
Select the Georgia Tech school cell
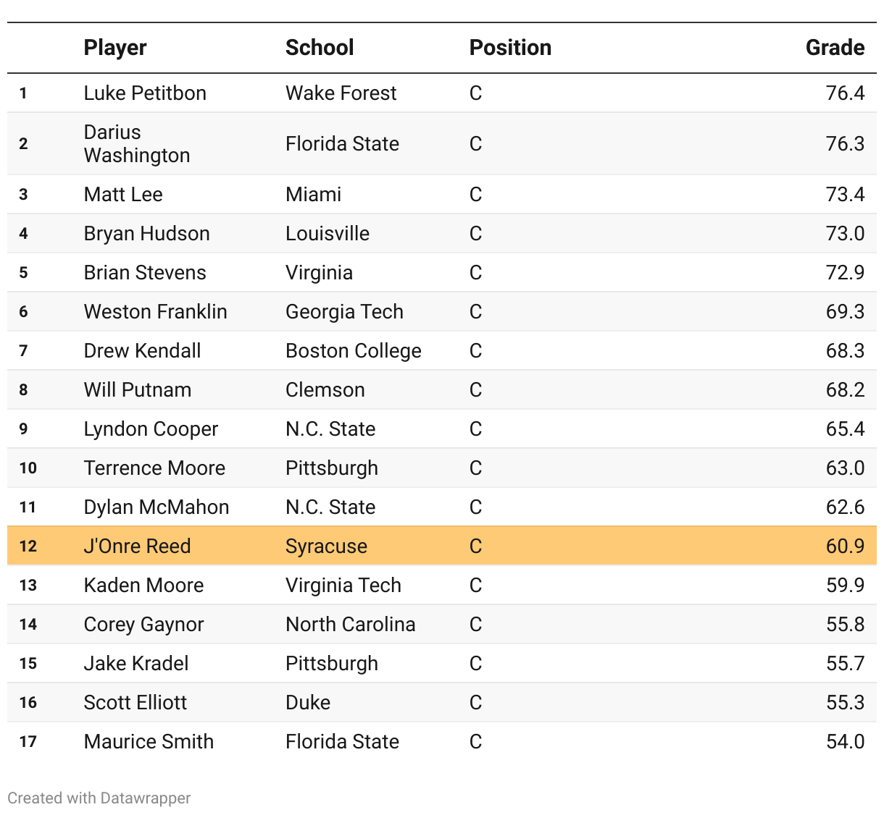(x=344, y=311)
